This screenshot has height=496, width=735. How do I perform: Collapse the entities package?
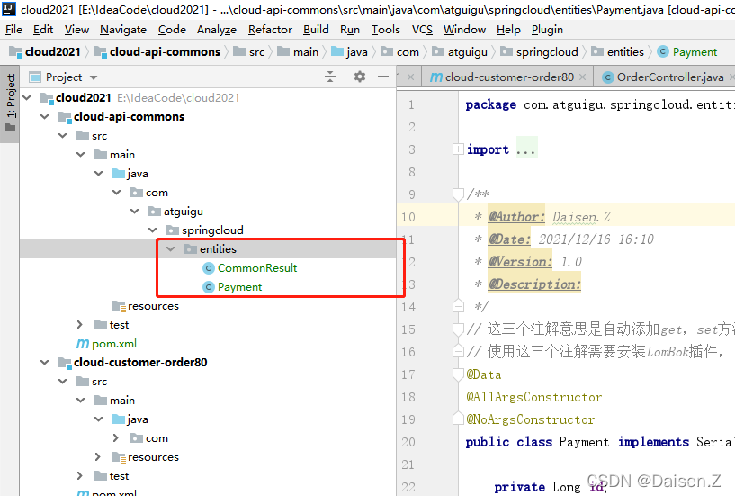[171, 248]
